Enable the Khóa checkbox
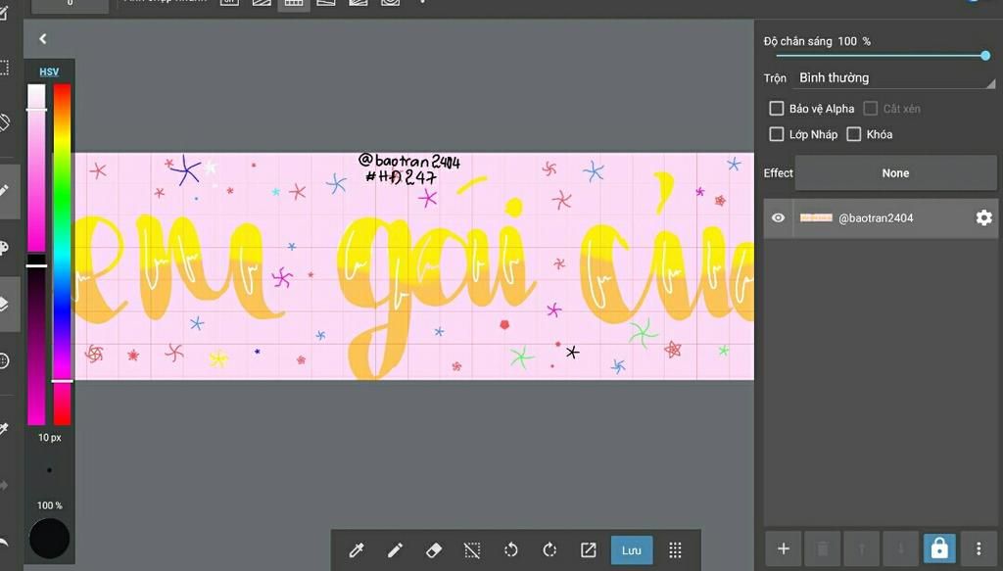1003x571 pixels. [853, 134]
